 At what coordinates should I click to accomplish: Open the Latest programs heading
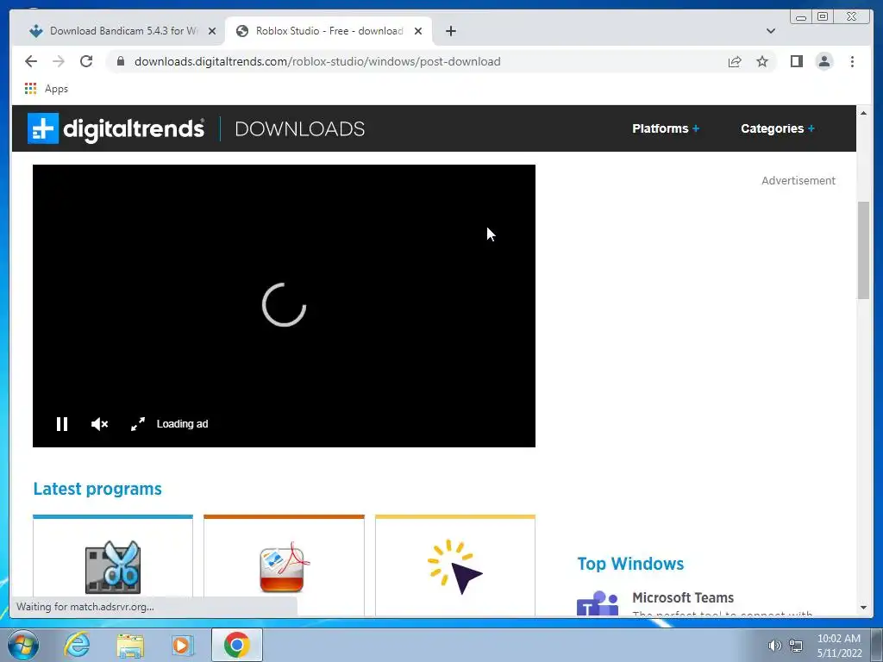97,489
